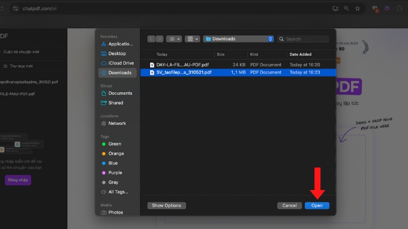This screenshot has height=229, width=408.
Task: Start Cuộc trò chuyện mới chat
Action: coord(31,52)
